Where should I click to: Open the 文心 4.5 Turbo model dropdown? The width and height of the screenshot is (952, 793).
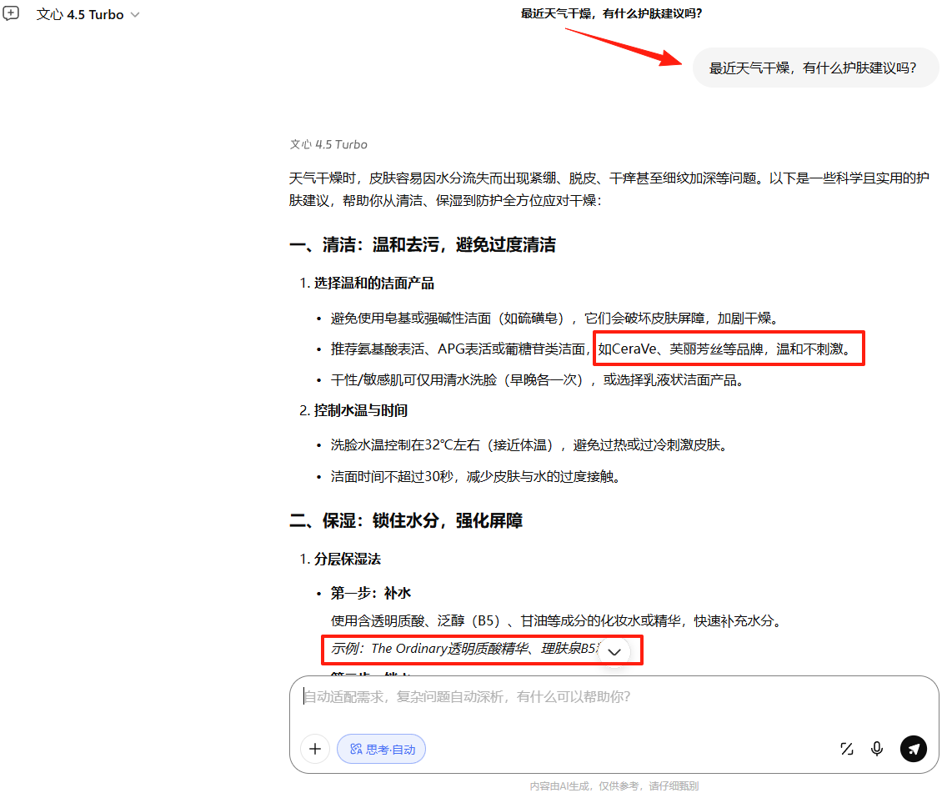(88, 14)
